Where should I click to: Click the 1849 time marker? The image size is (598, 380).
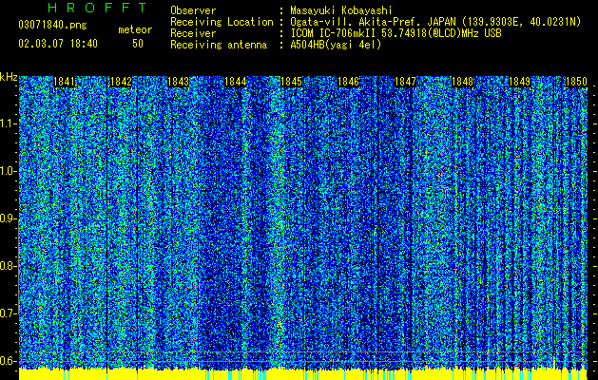(520, 82)
